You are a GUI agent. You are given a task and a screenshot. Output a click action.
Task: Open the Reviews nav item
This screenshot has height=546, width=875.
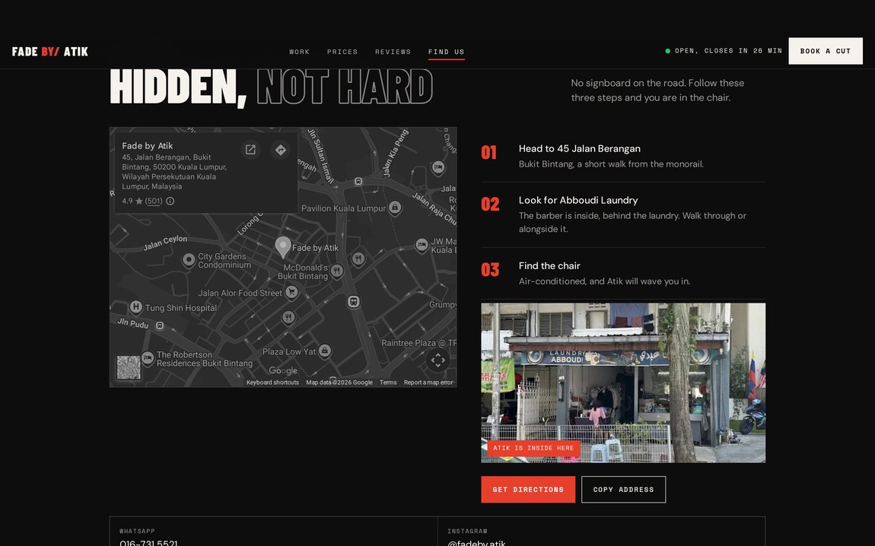click(x=393, y=52)
